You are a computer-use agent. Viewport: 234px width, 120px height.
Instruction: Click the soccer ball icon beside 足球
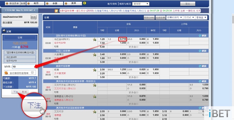pos(4,31)
